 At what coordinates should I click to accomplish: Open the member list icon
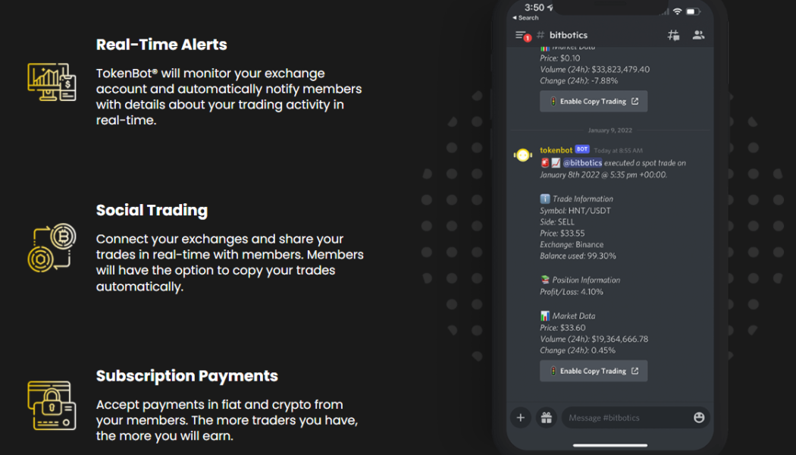point(698,34)
